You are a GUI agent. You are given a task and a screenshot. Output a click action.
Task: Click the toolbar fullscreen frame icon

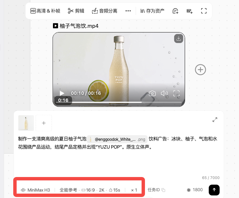(204, 11)
